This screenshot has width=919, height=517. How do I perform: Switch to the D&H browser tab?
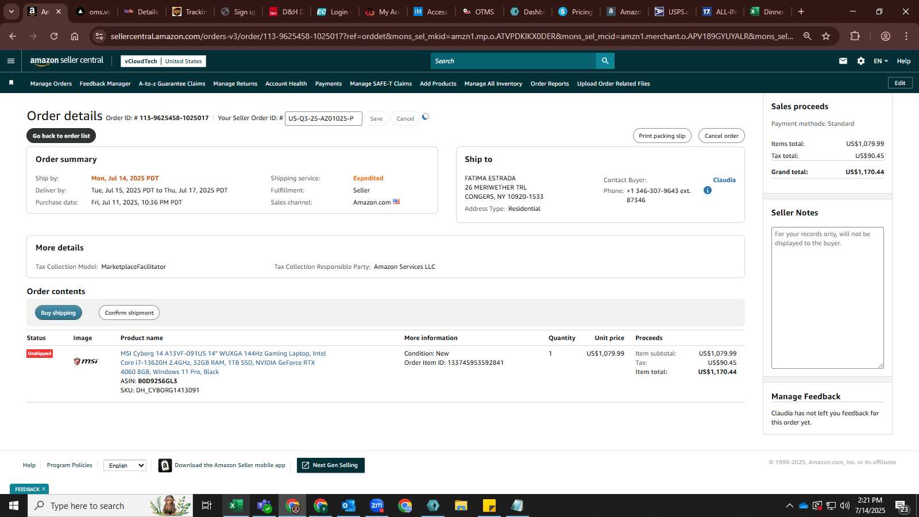pyautogui.click(x=286, y=11)
